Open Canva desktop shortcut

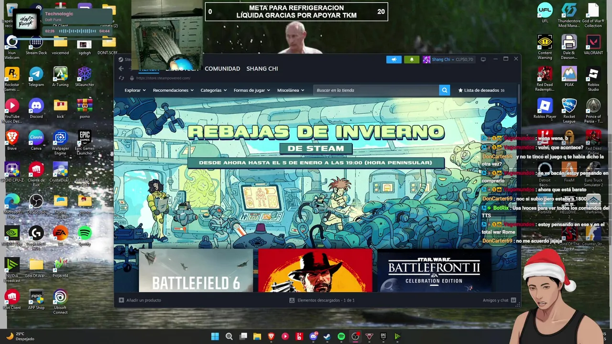click(36, 140)
